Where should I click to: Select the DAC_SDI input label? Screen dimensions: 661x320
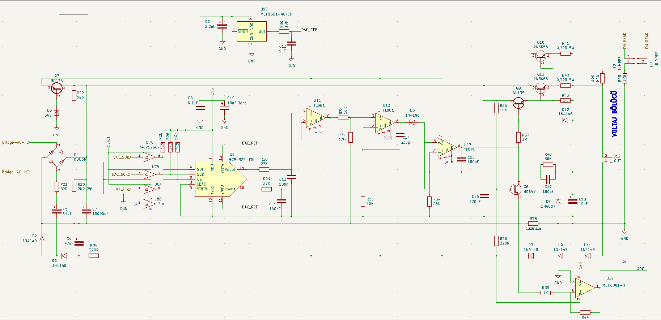click(x=122, y=157)
